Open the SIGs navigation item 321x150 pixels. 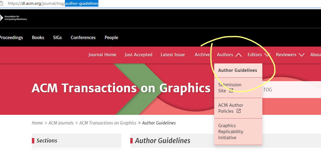[57, 38]
